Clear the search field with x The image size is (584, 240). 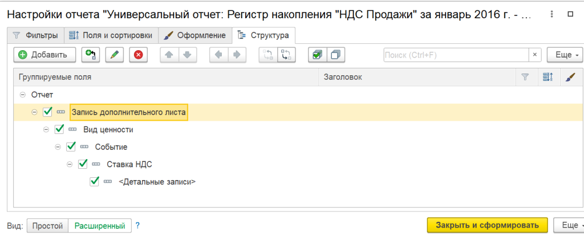tap(535, 55)
